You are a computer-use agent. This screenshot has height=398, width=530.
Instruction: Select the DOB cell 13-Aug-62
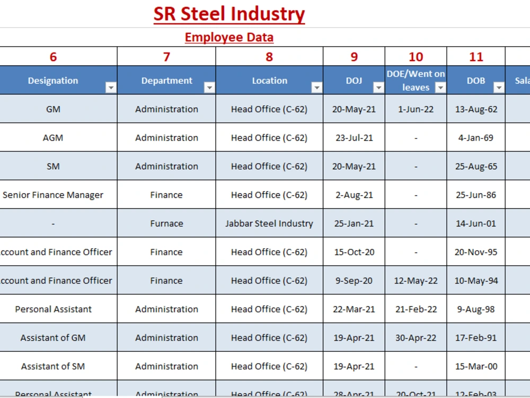[476, 109]
